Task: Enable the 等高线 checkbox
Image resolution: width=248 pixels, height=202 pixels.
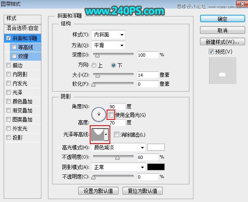Action: pos(14,47)
